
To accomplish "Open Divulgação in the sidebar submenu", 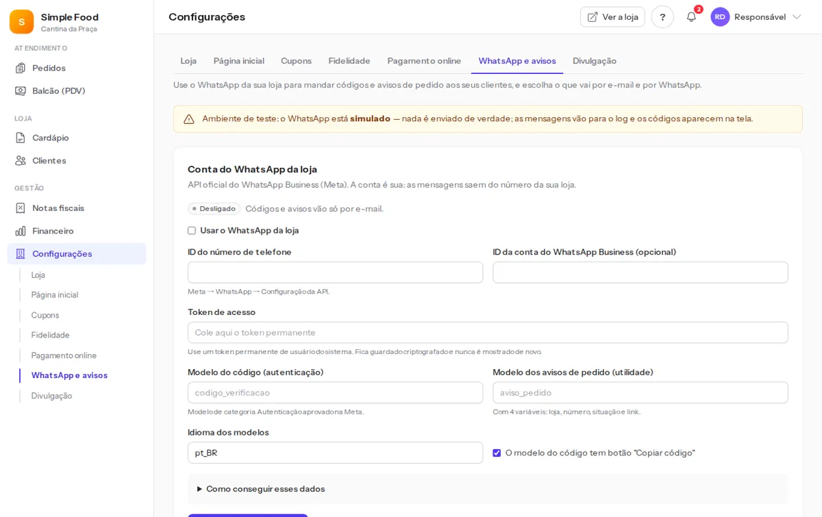I will point(51,396).
